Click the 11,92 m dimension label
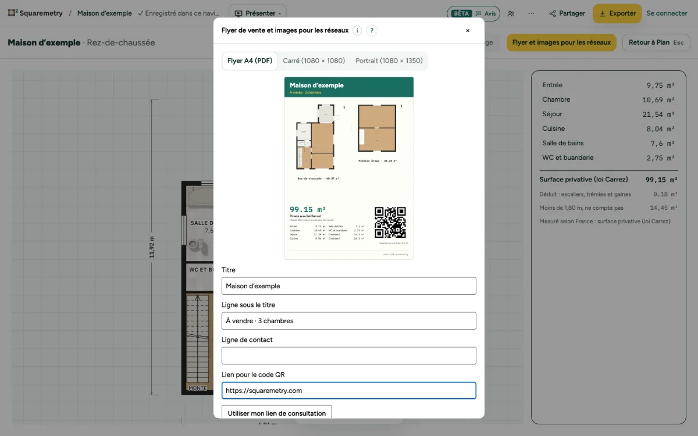The image size is (698, 436). pos(152,246)
